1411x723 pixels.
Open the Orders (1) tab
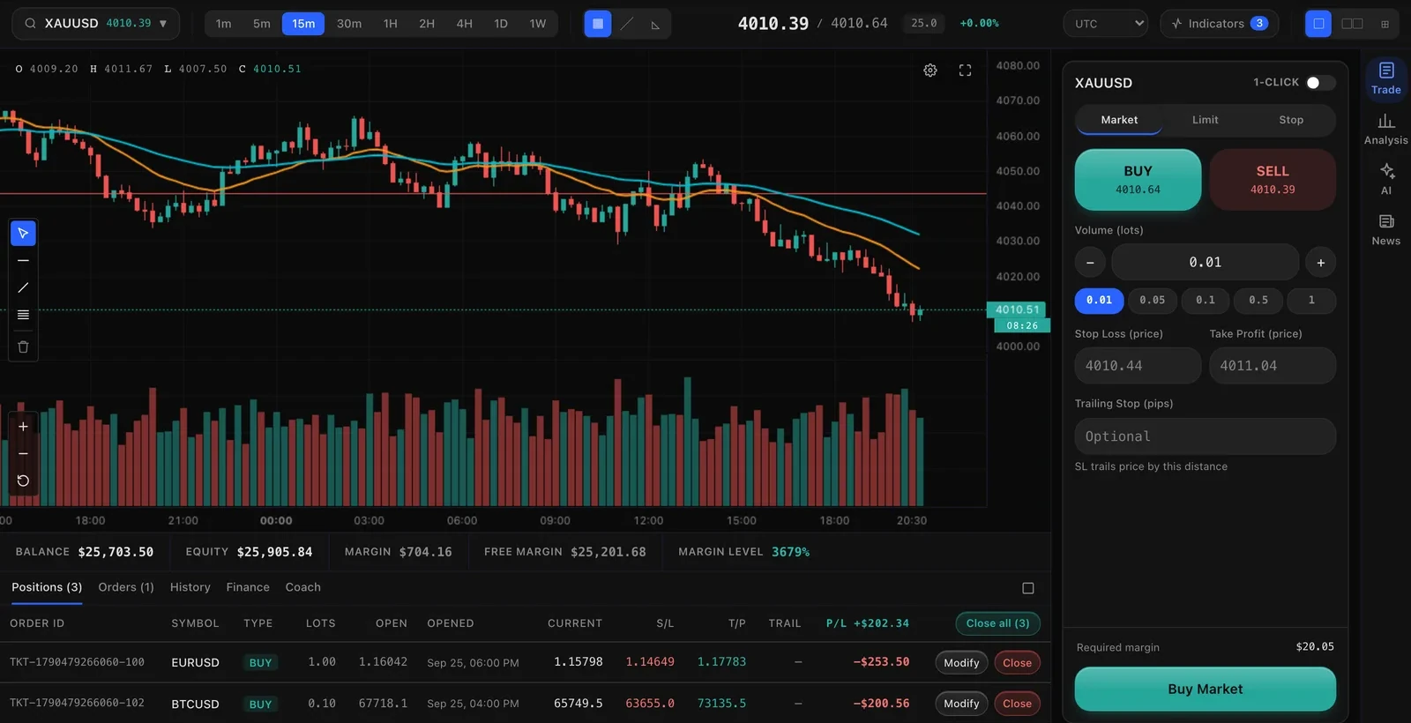pyautogui.click(x=126, y=587)
